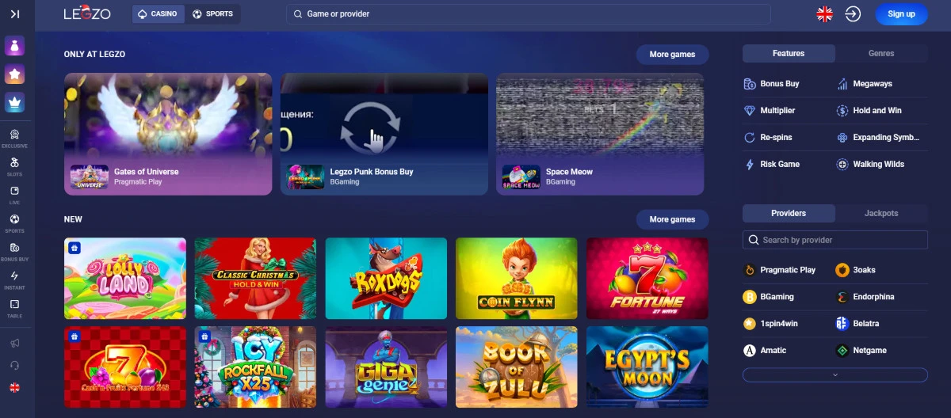Open the UK flag language selector

pos(825,14)
